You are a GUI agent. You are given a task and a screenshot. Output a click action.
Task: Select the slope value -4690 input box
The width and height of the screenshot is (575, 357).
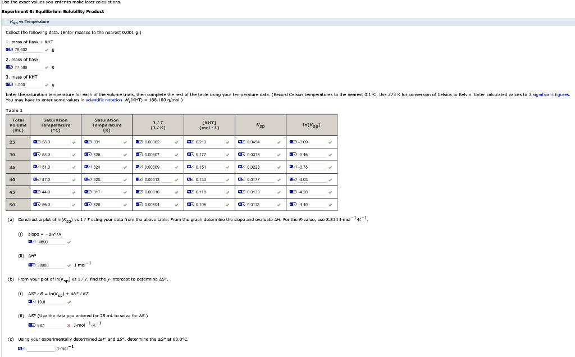51,242
